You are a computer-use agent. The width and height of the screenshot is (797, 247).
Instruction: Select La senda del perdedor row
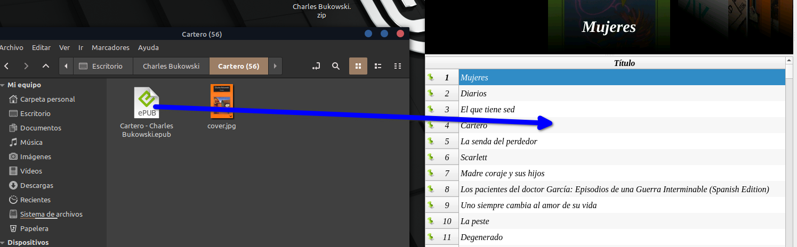622,141
